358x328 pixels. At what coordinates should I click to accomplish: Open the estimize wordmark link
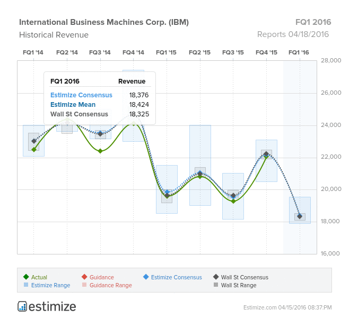(53, 307)
